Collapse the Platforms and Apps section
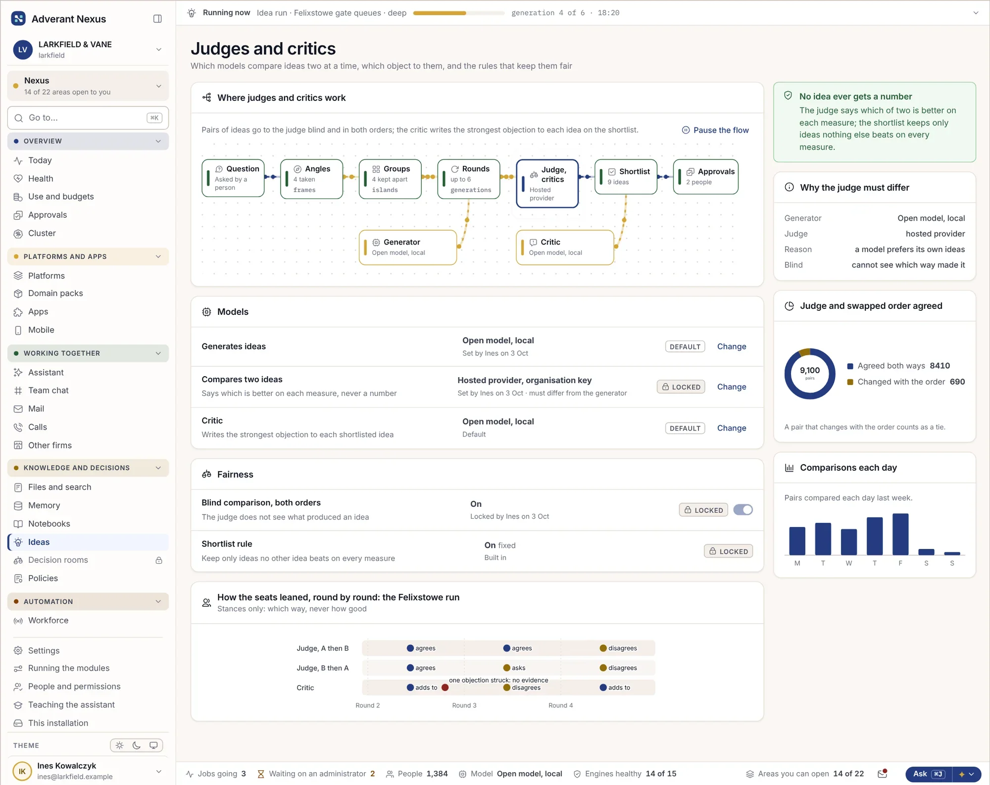 (x=88, y=256)
